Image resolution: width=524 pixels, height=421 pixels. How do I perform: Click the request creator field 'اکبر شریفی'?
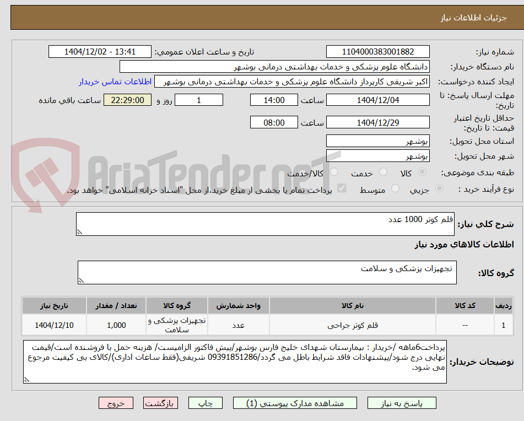click(291, 82)
